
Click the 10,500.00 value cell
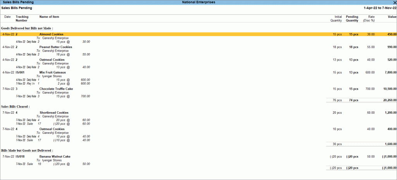(x=390, y=89)
